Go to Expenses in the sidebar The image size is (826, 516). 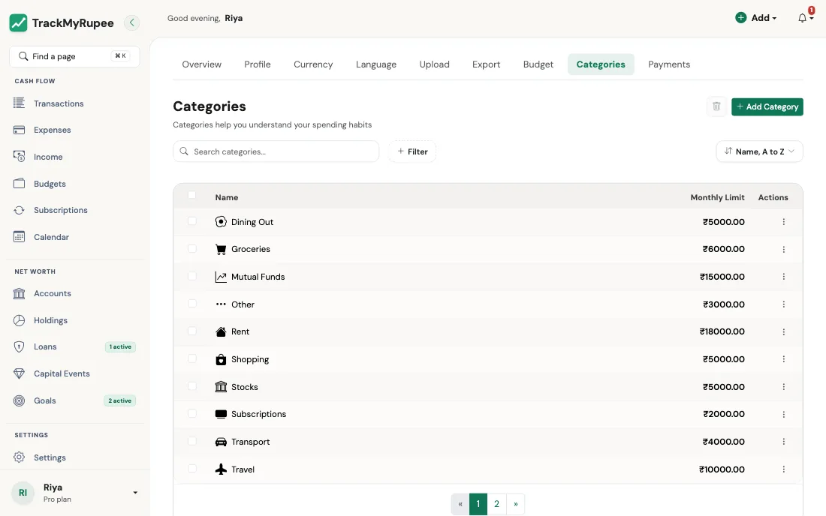point(52,130)
